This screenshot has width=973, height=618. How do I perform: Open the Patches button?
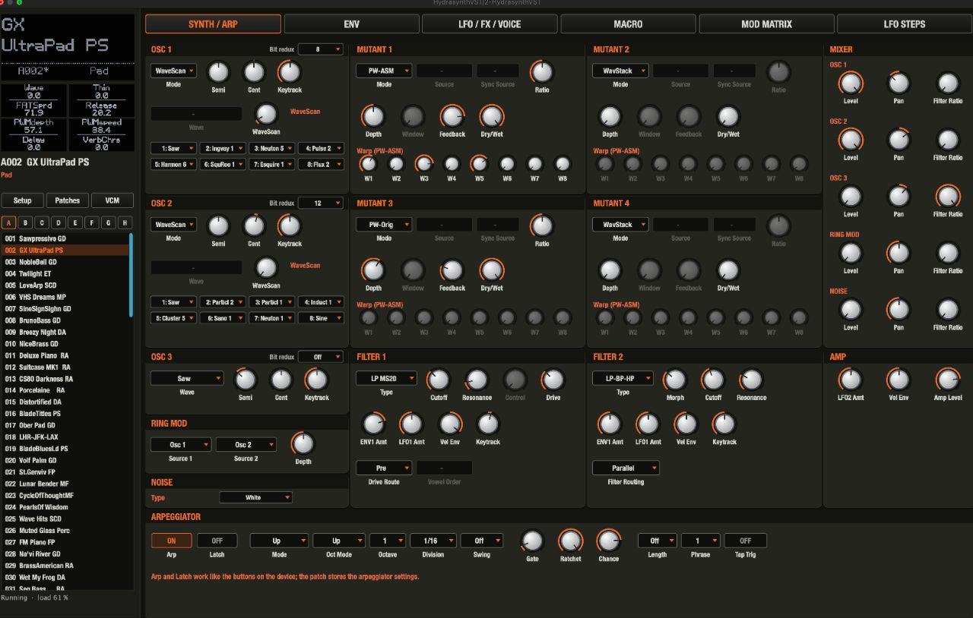(68, 200)
